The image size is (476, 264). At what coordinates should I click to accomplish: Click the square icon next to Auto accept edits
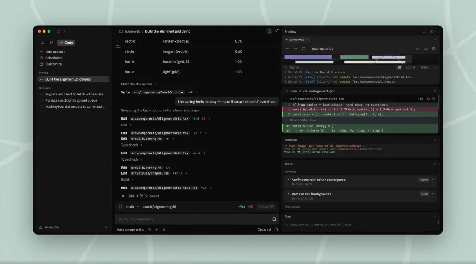149,230
